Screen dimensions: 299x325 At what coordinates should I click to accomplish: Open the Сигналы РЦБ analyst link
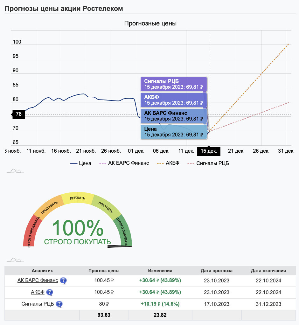coord(38,304)
